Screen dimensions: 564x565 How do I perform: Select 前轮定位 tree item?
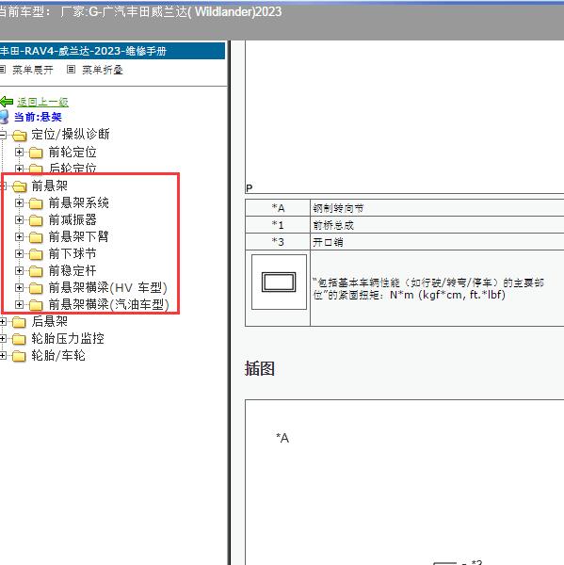(73, 152)
